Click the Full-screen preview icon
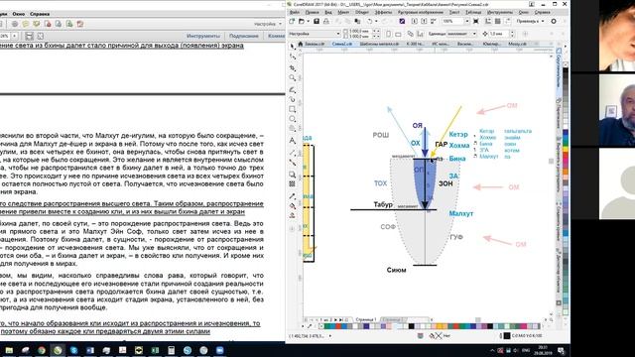This screenshot has height=357, width=635. click(476, 21)
